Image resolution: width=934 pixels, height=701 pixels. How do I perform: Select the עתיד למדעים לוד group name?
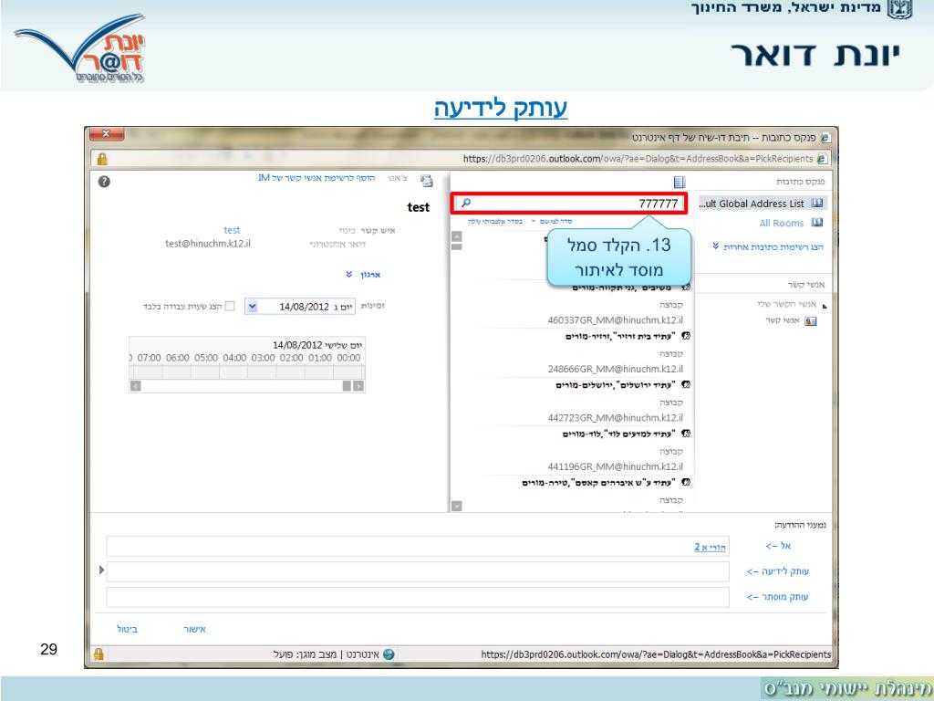619,434
